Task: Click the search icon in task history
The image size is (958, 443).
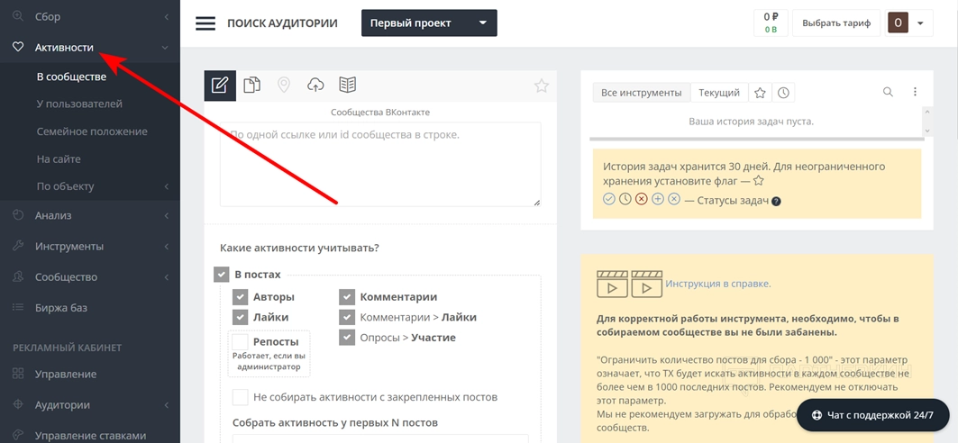Action: [x=888, y=92]
